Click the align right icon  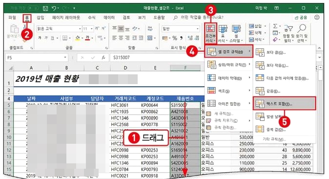[x=127, y=38]
